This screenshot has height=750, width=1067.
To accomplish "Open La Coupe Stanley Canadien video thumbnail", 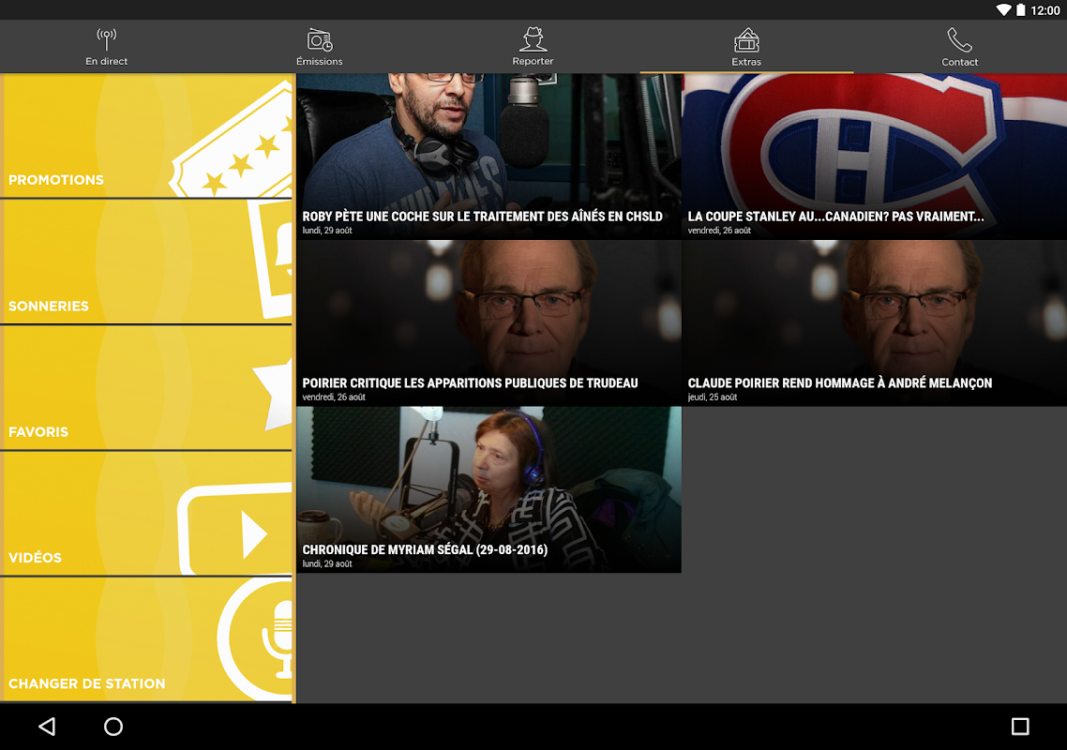I will point(875,157).
